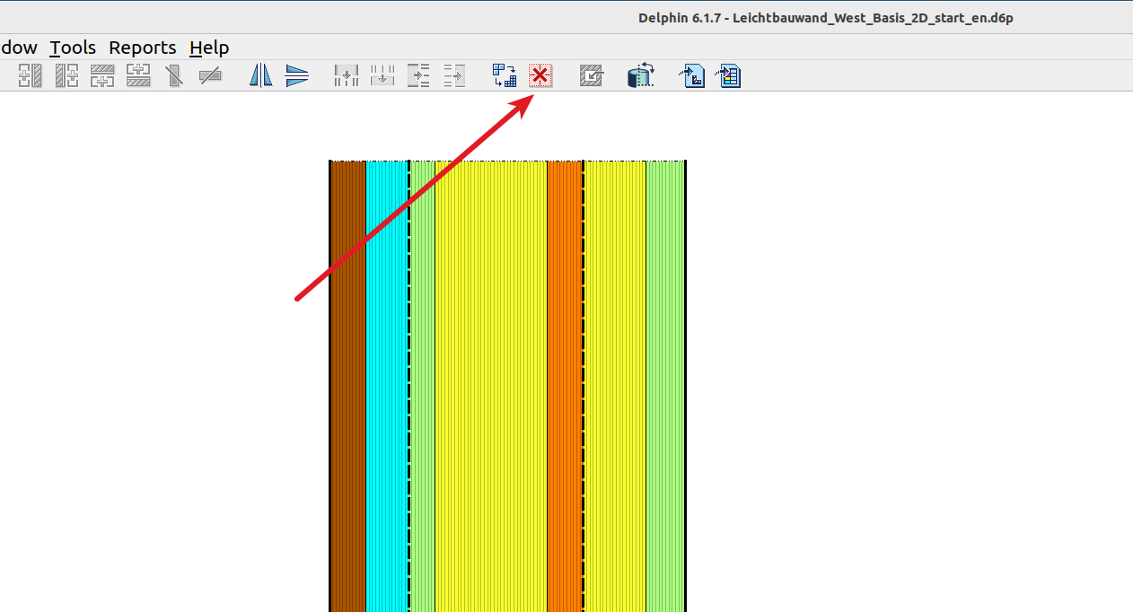
Task: Click the split columns icon with down arrows
Action: point(347,76)
